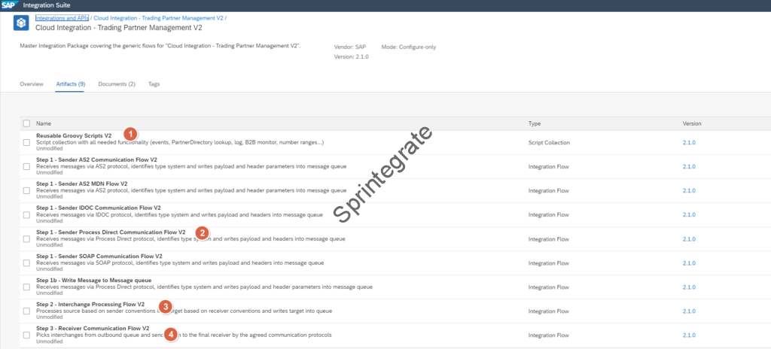Switch to the Overview tab
The height and width of the screenshot is (349, 771).
pyautogui.click(x=32, y=83)
